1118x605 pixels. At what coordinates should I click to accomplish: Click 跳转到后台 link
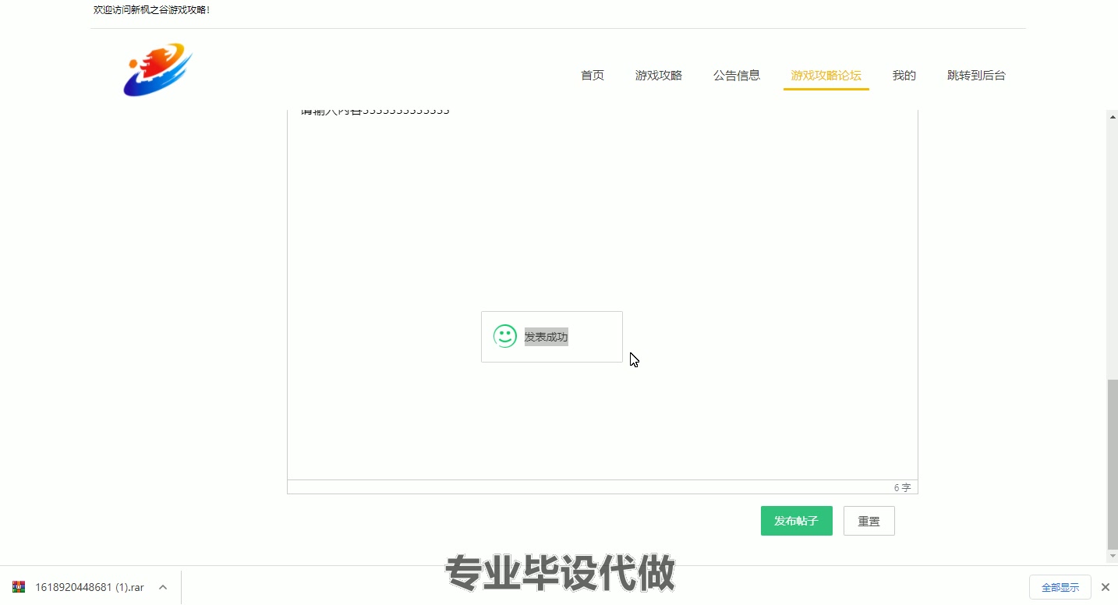(976, 76)
